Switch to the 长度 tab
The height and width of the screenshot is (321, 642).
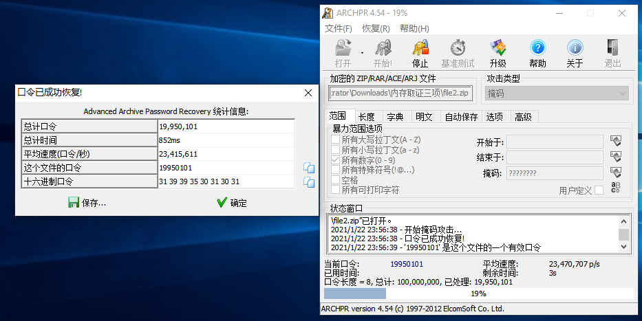pos(367,117)
